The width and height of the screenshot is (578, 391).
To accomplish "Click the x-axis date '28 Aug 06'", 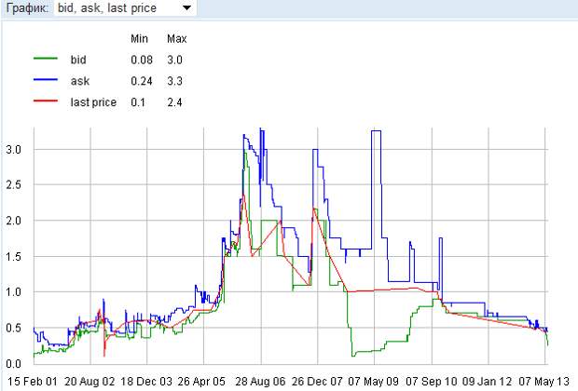I will 260,382.
